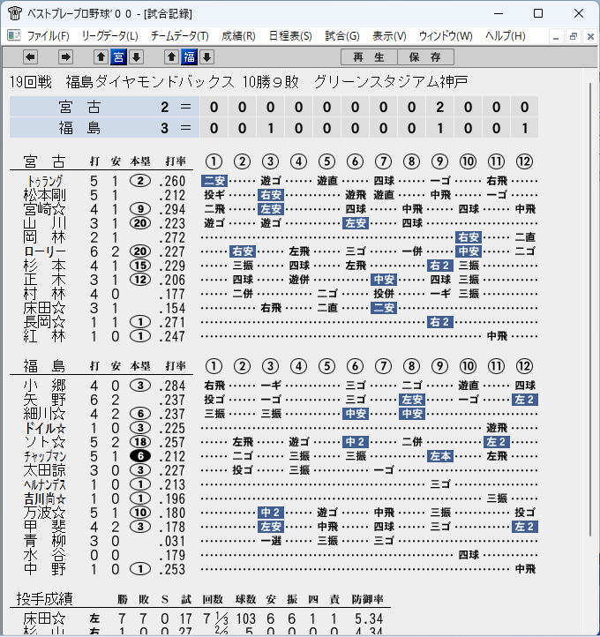
Task: Click down arrow beside 福 team icon
Action: pos(206,57)
